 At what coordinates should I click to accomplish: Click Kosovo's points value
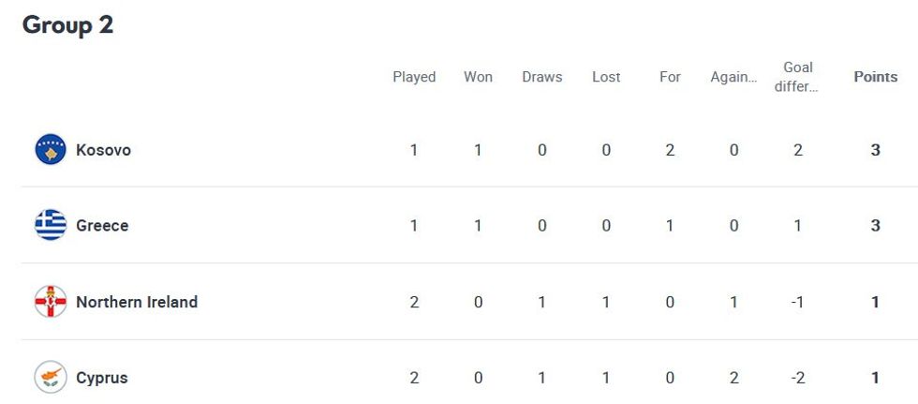coord(875,150)
